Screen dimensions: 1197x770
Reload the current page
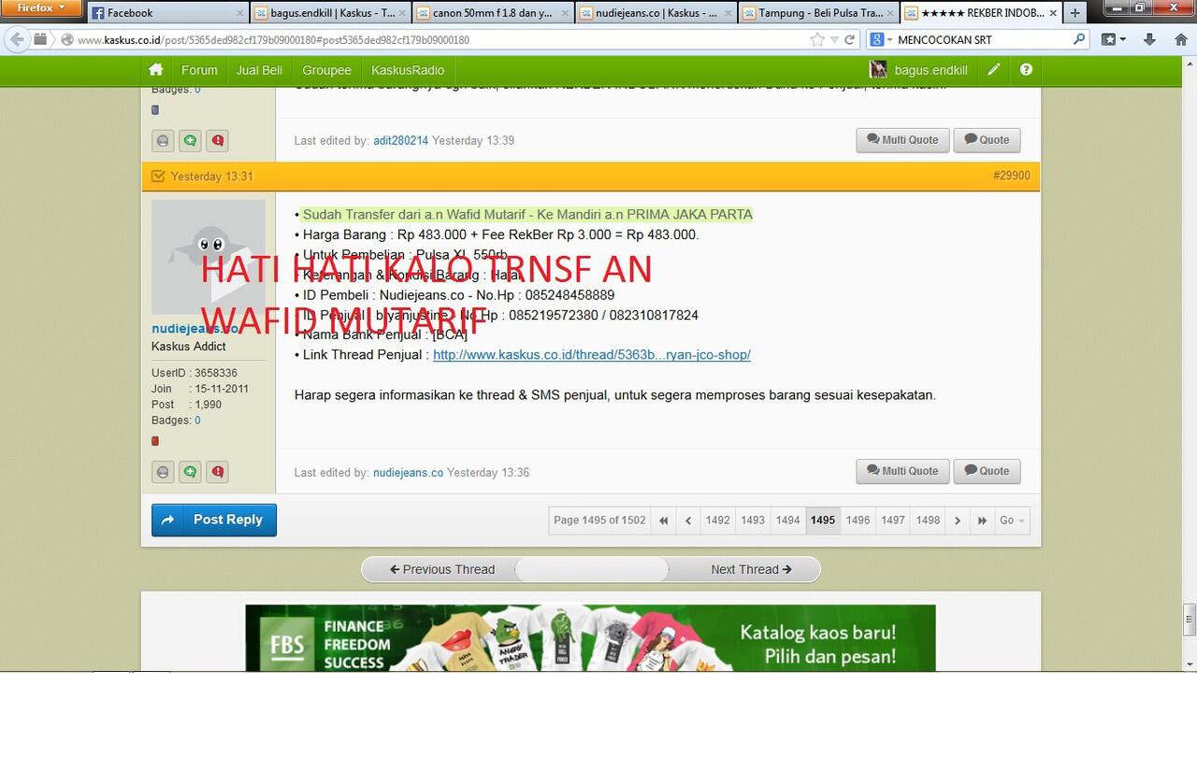coord(850,40)
